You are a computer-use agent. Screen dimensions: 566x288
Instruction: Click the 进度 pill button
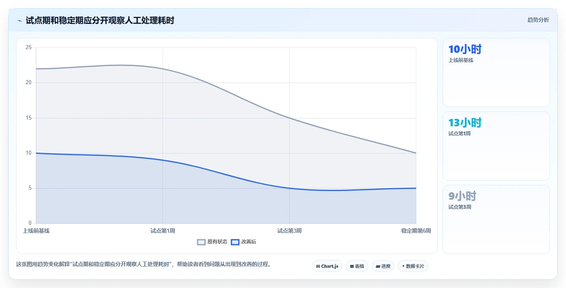coord(383,266)
